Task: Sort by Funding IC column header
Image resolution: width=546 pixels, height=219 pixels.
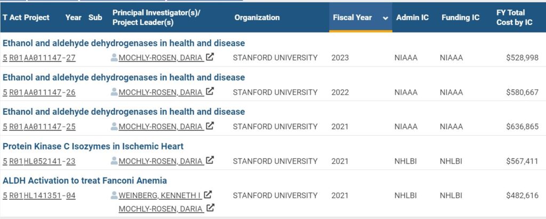Action: (460, 18)
